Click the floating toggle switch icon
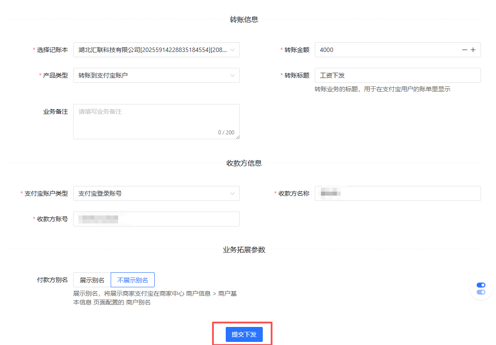Screen dimensions: 496x345 (481, 289)
